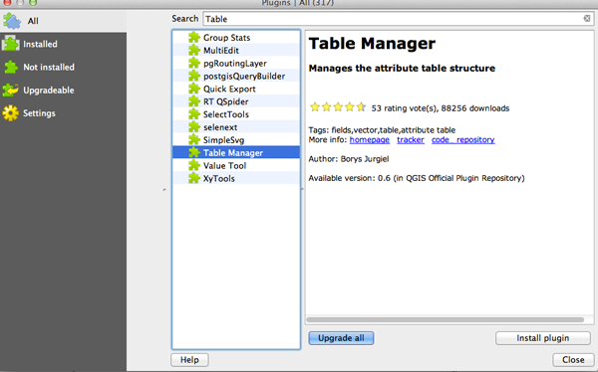Image resolution: width=598 pixels, height=372 pixels.
Task: Switch to the Upgradeable tab
Action: click(64, 90)
